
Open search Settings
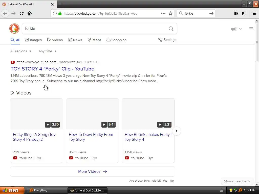(167, 40)
